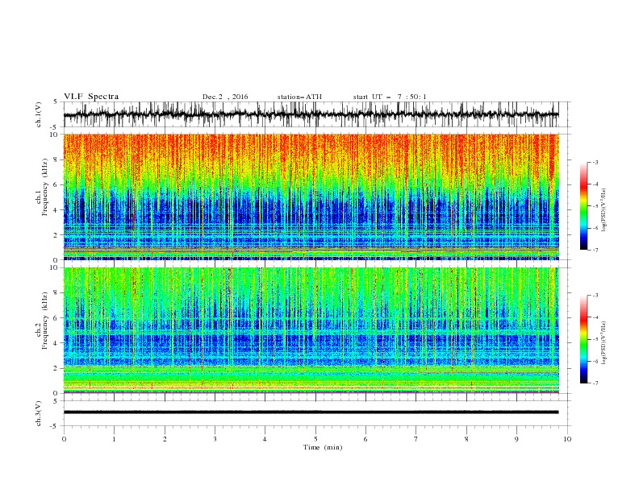Click the time axis tick label '5'
Screen dimensions: 639x493
click(315, 439)
